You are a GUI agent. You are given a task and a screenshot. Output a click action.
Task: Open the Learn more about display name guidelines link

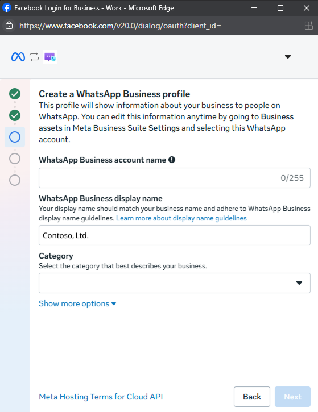pos(181,218)
